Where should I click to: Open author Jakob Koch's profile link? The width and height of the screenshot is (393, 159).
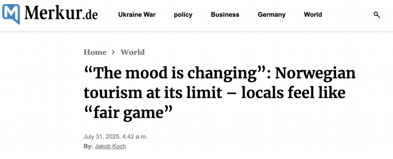click(110, 146)
